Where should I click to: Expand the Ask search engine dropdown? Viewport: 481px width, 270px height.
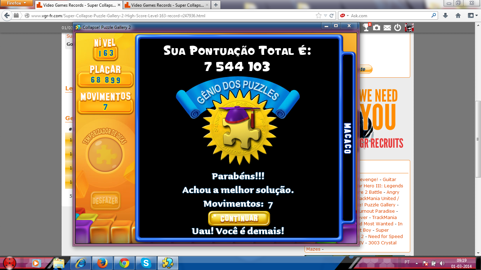pos(347,15)
